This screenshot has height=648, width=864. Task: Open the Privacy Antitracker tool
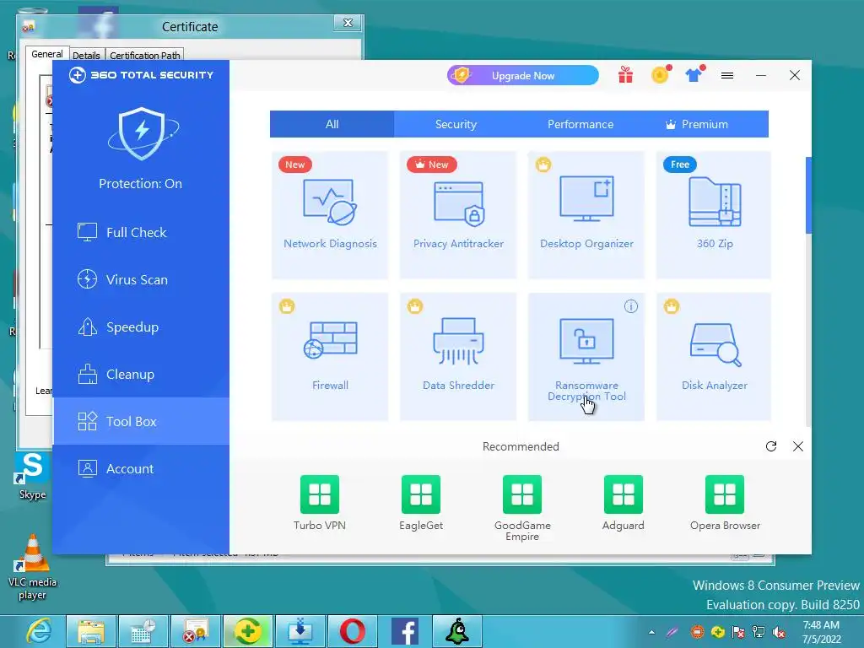point(458,215)
